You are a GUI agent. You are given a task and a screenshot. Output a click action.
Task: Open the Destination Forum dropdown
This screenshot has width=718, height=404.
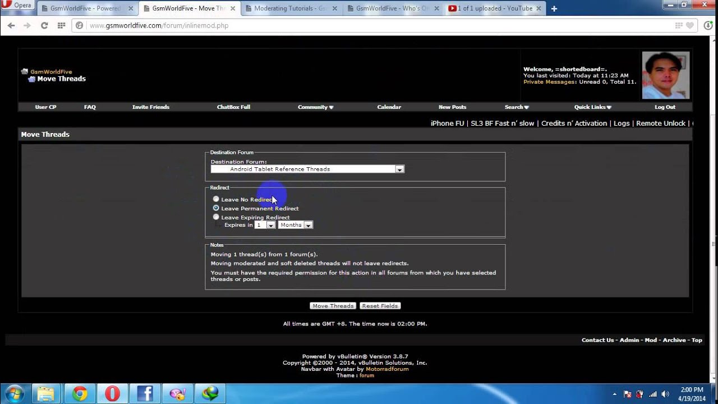[x=307, y=169]
